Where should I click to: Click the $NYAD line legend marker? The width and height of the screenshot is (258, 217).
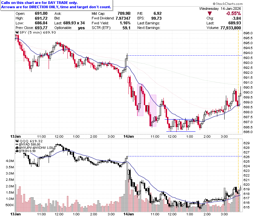17,145
